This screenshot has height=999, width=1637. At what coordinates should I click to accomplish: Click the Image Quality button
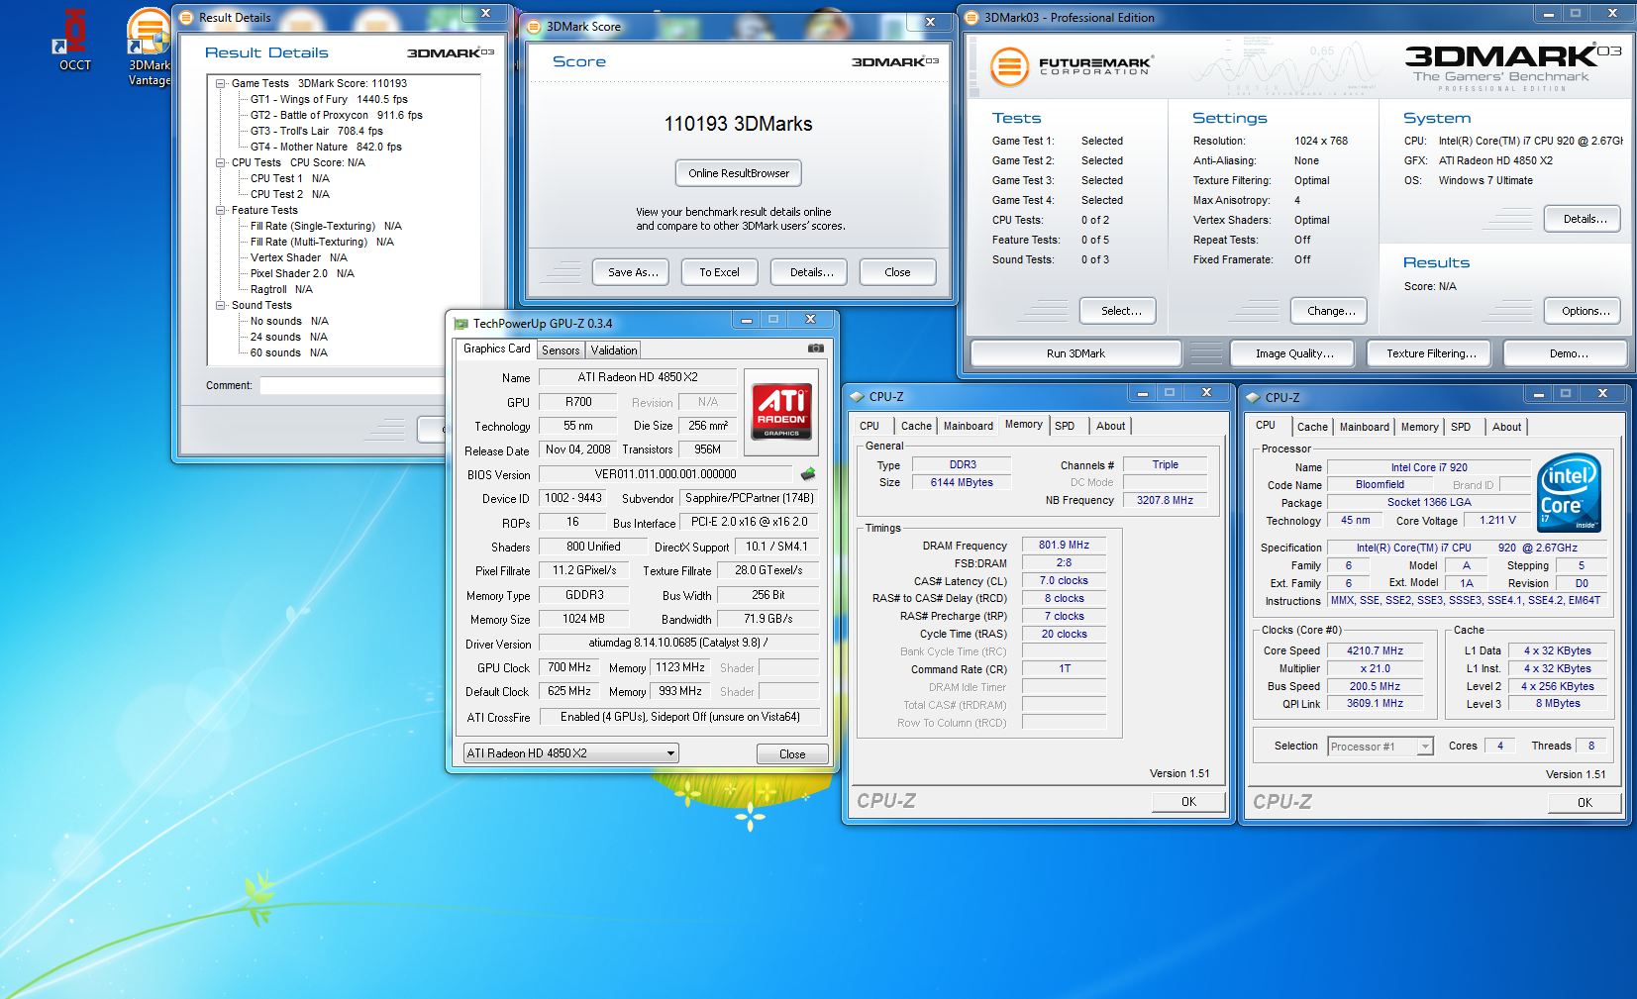coord(1294,353)
